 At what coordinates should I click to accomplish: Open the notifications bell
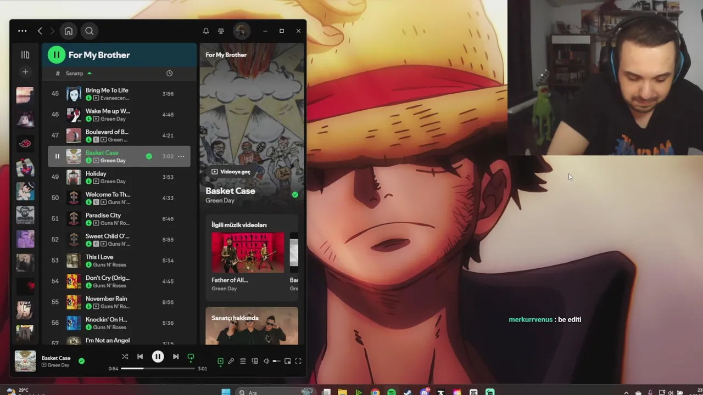point(206,31)
